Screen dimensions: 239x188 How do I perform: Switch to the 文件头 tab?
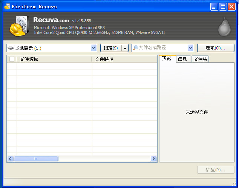pos(200,59)
